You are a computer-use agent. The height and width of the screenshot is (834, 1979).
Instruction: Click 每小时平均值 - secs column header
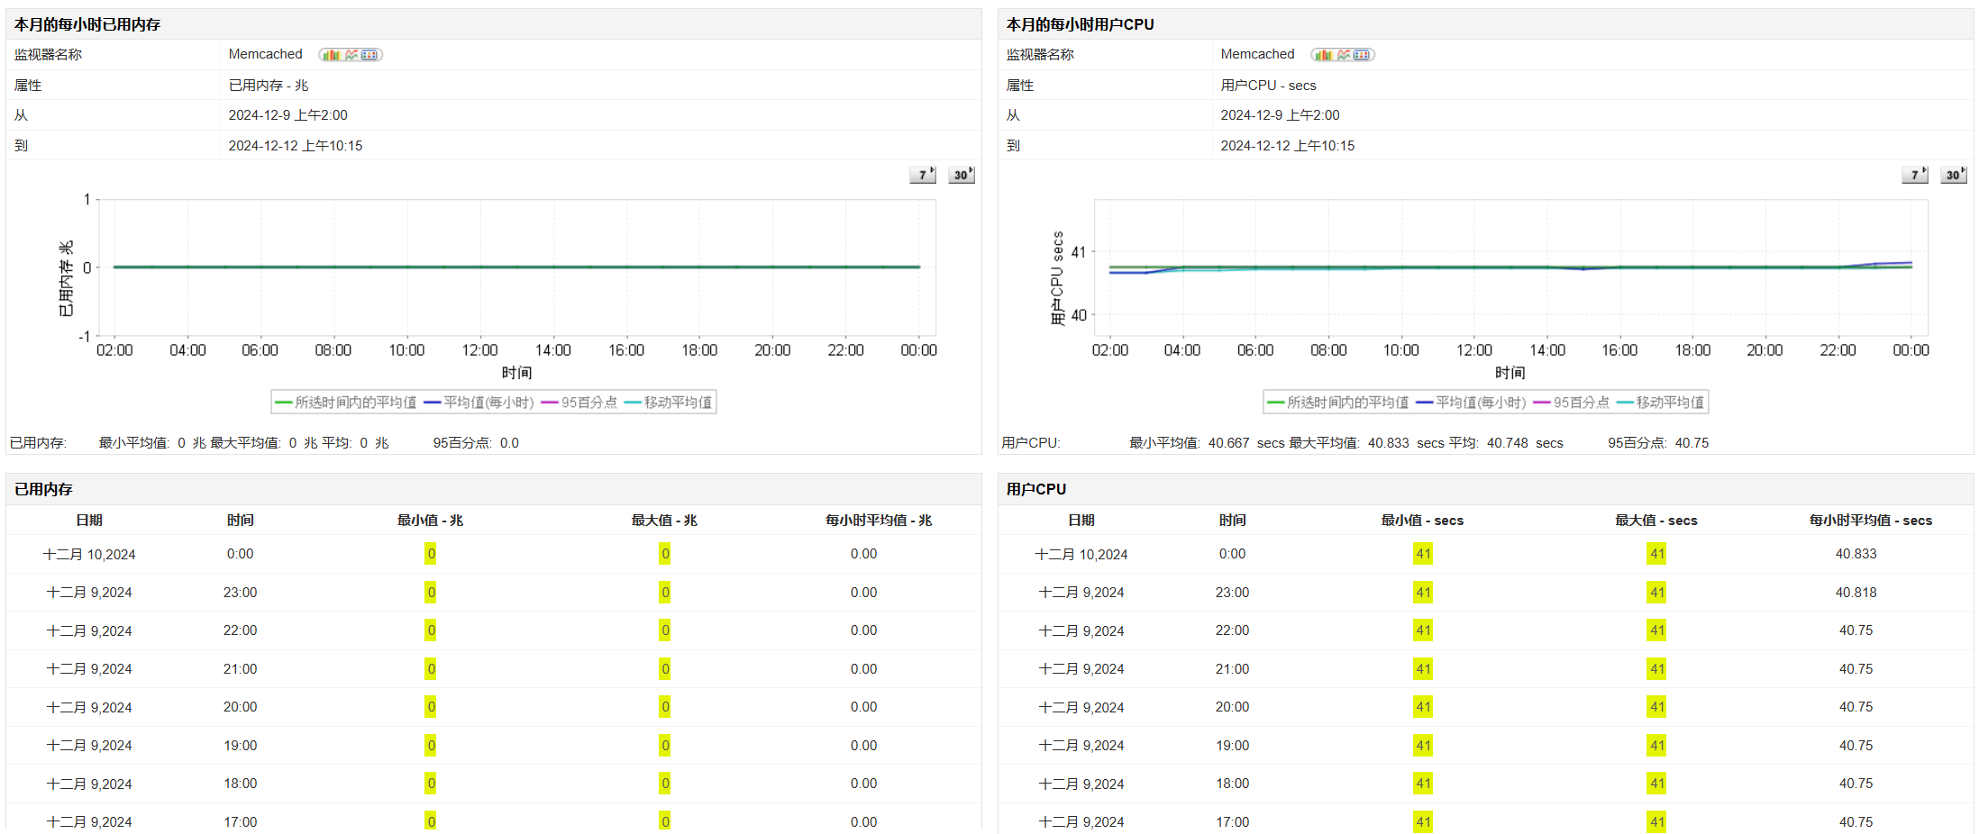(1870, 521)
